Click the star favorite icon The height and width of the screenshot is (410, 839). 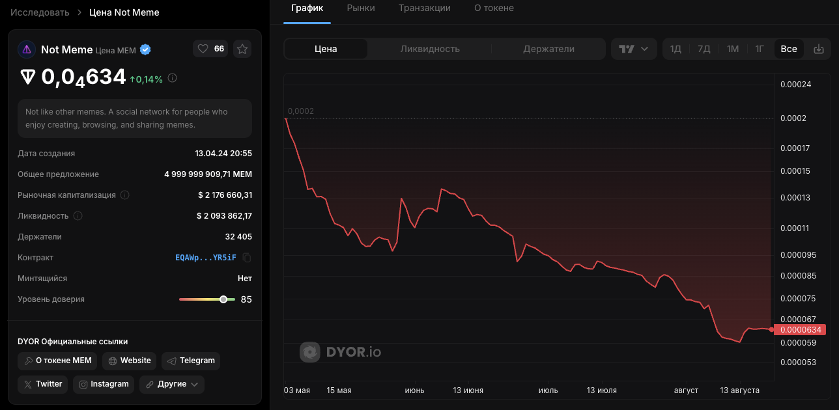point(242,49)
